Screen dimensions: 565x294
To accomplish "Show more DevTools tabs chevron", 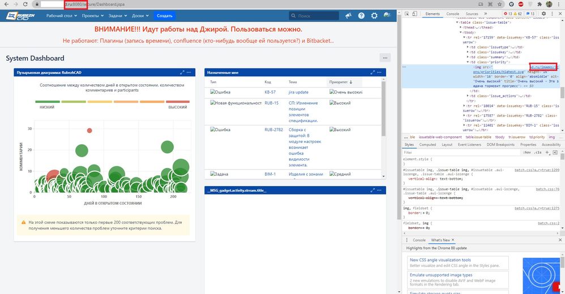I will [485, 14].
